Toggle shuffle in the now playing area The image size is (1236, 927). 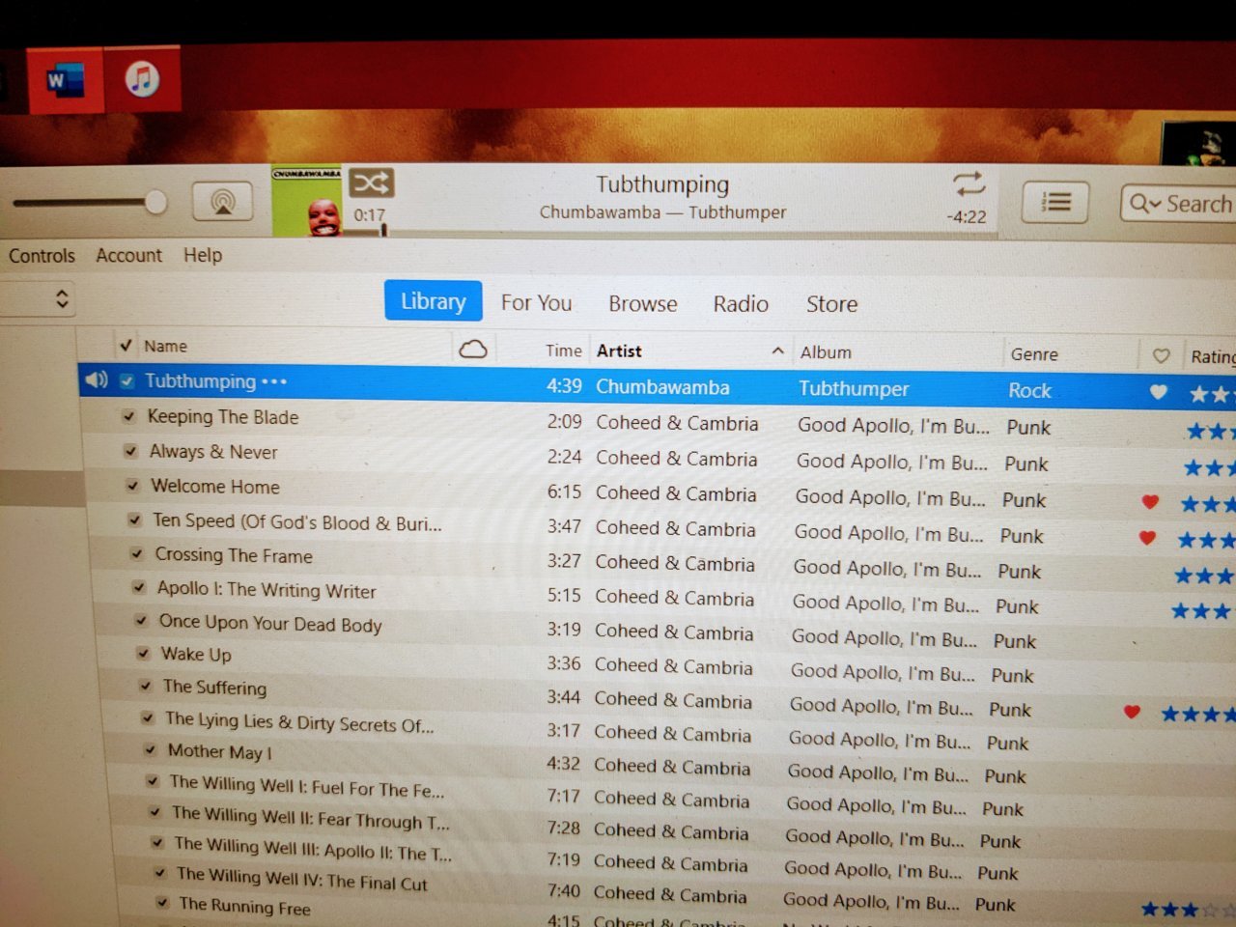[x=372, y=183]
